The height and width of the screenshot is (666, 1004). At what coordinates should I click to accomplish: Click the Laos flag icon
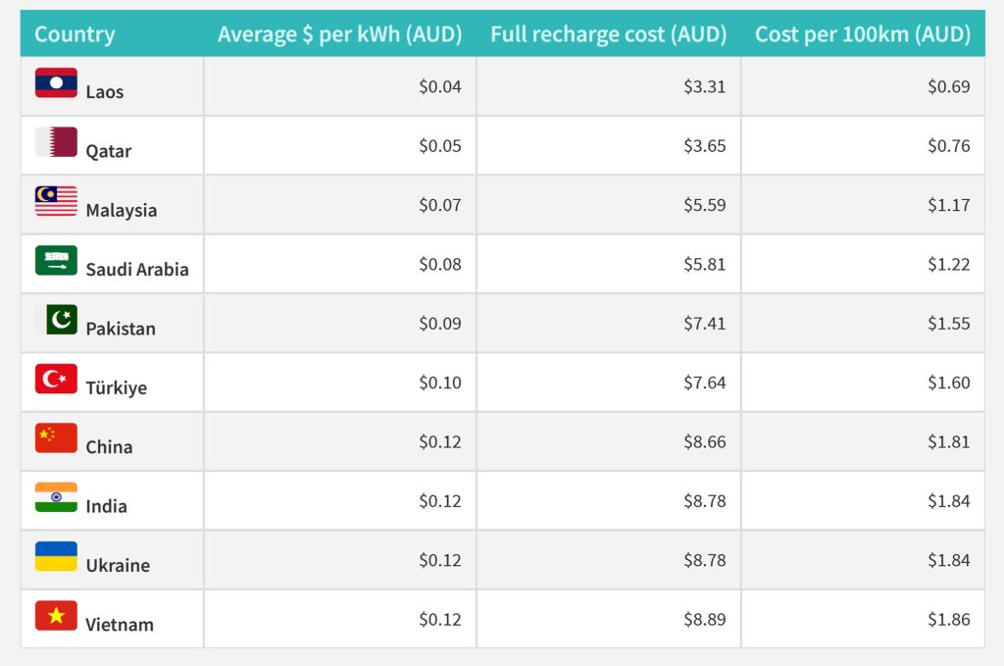pyautogui.click(x=56, y=82)
